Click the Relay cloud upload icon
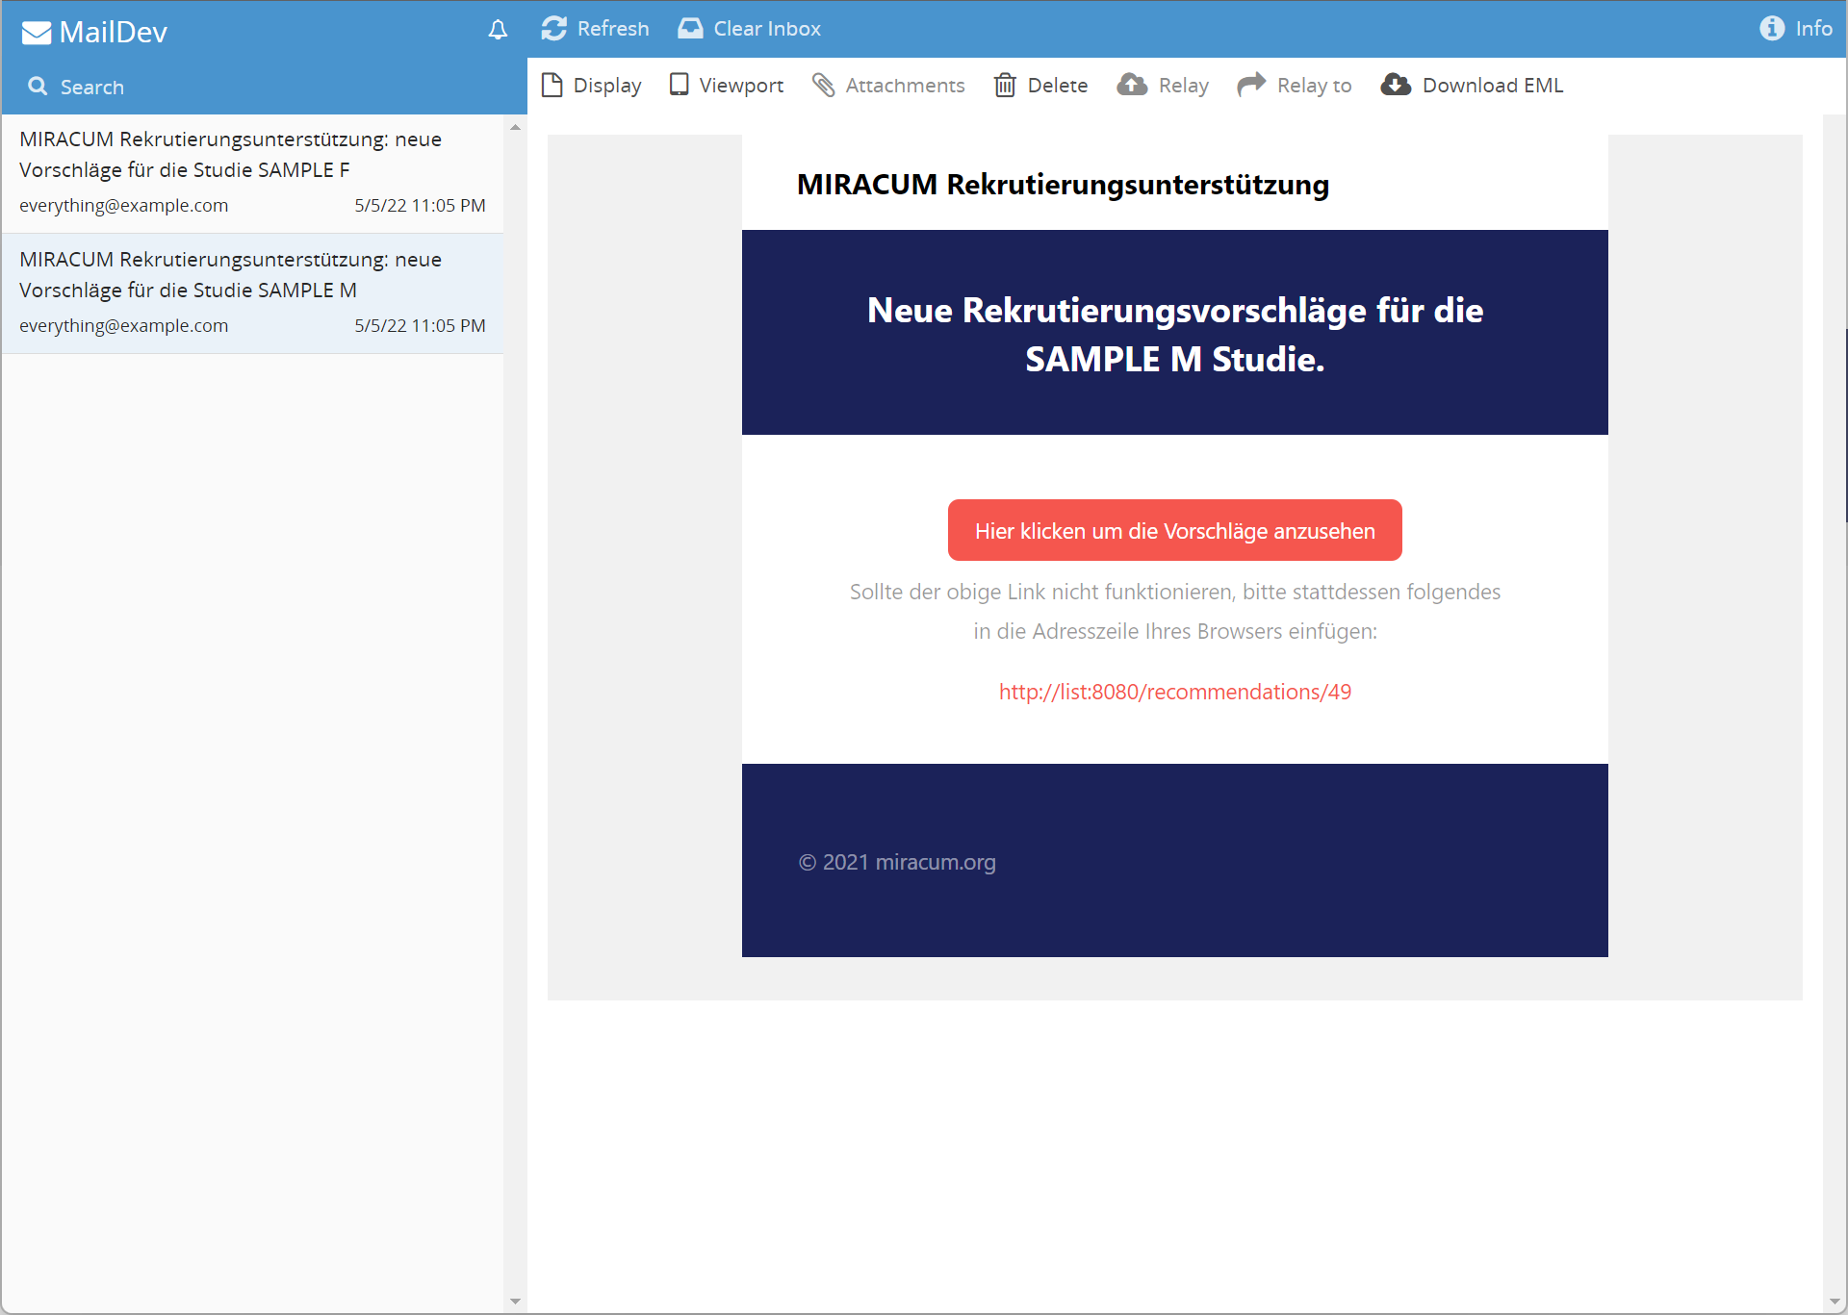The height and width of the screenshot is (1315, 1848). pos(1132,85)
